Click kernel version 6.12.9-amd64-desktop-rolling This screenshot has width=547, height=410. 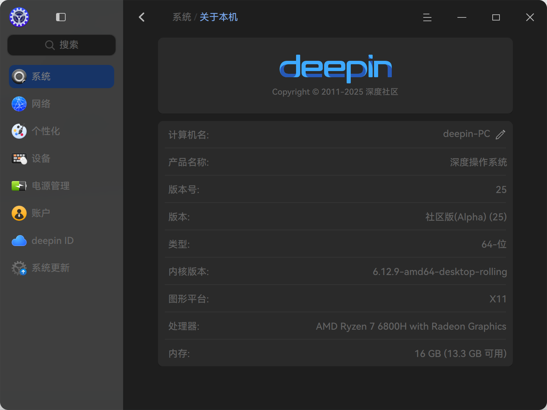[x=440, y=272]
